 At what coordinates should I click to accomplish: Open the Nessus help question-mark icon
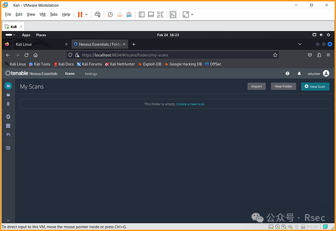288,73
